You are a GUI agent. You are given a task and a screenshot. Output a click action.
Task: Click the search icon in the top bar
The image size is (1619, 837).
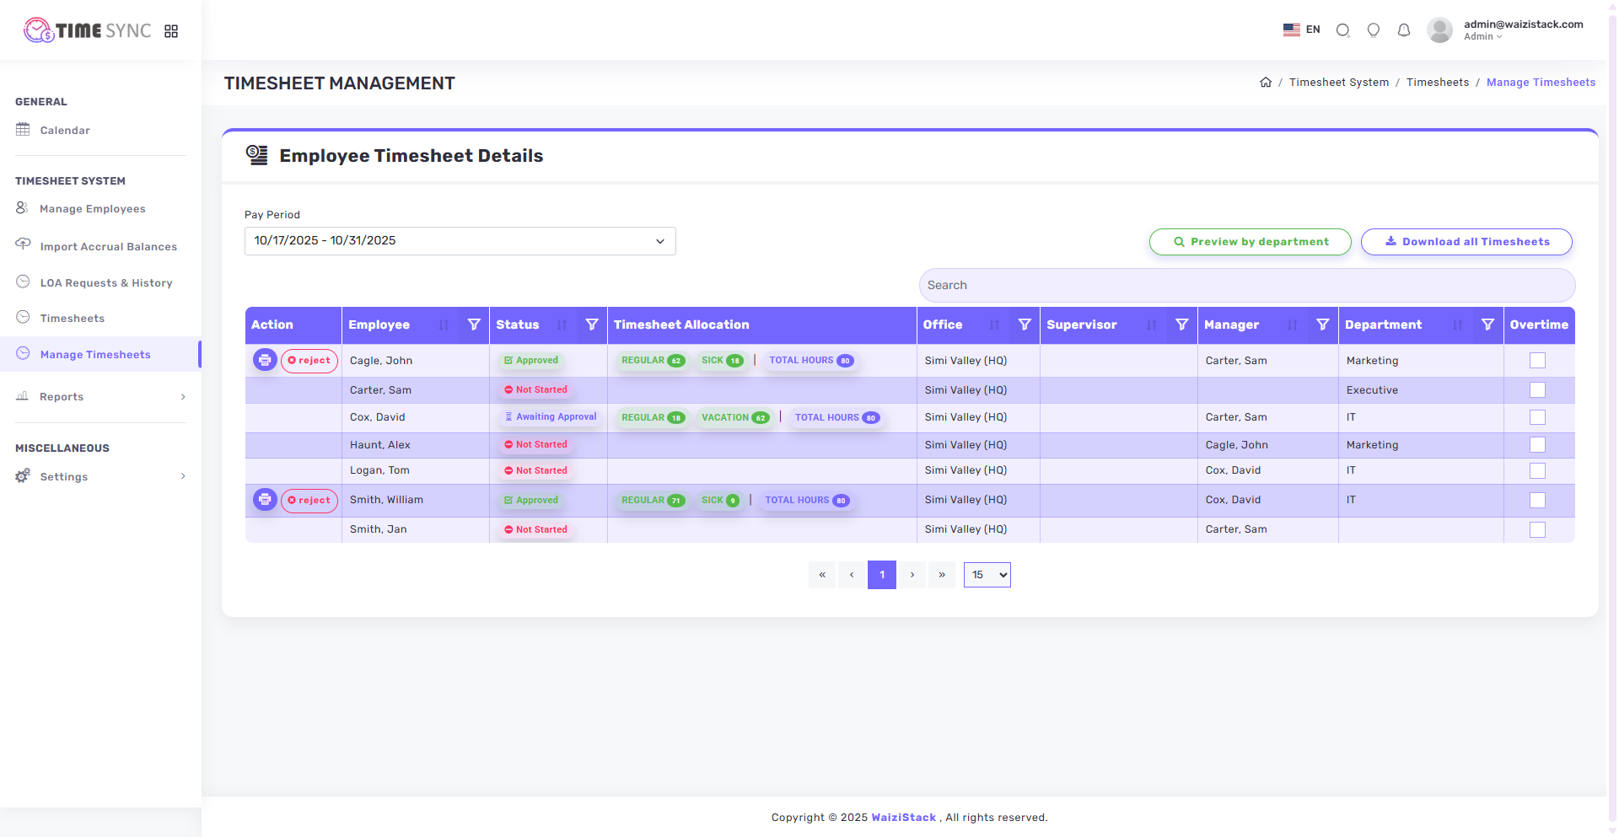(x=1343, y=30)
